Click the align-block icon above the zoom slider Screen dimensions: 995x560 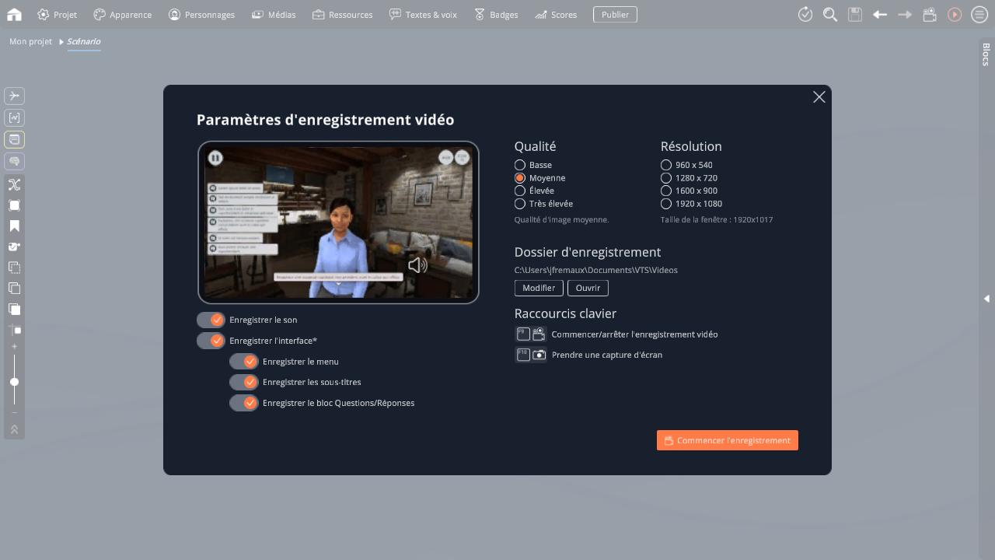14,330
